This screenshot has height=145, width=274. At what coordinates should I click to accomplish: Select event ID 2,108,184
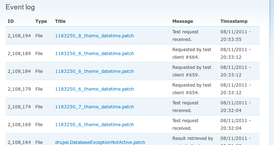click(x=19, y=71)
